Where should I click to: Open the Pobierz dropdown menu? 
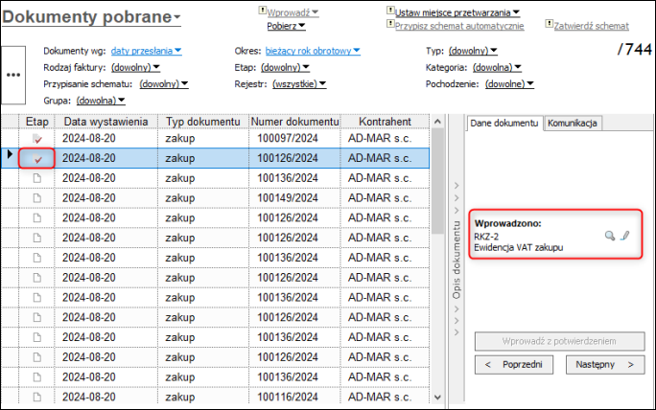click(286, 26)
